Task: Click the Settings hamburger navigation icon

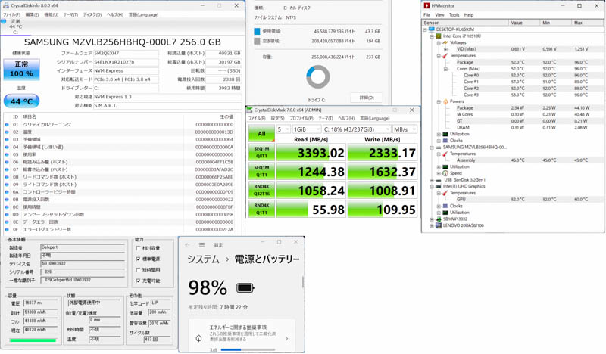Action: tap(201, 245)
